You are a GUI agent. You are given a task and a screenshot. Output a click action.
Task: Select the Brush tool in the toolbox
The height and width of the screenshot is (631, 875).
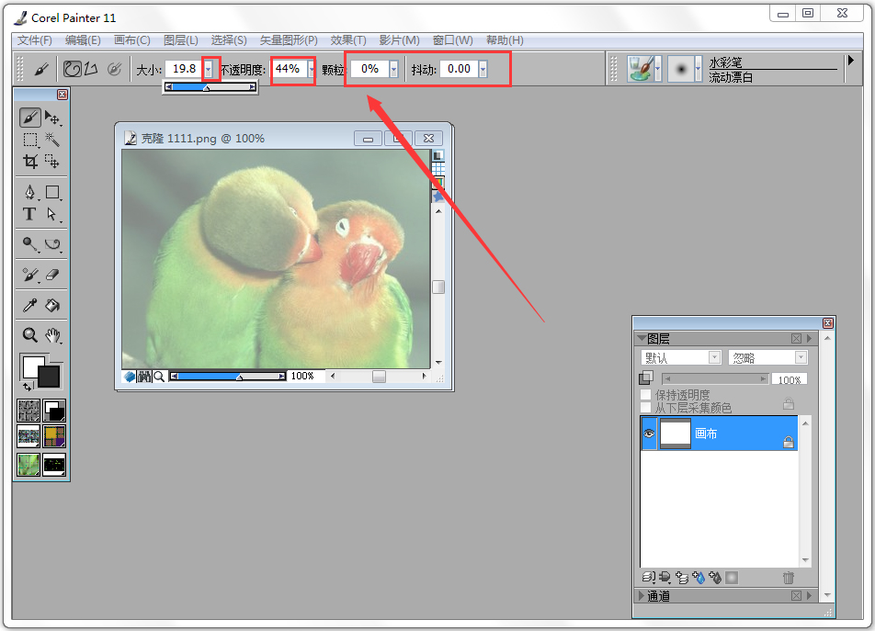(28, 118)
